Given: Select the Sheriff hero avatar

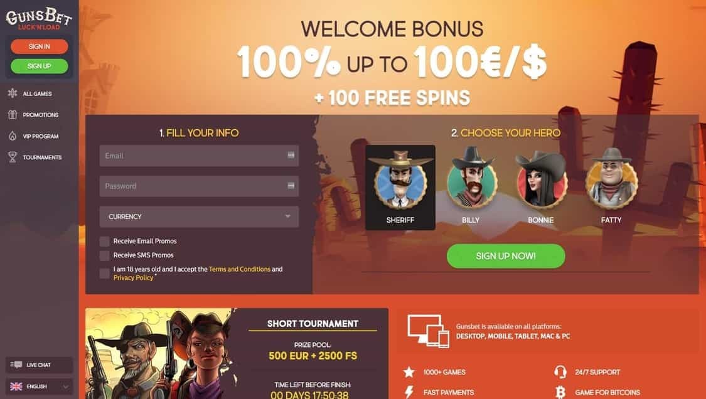Looking at the screenshot, I should pos(400,188).
